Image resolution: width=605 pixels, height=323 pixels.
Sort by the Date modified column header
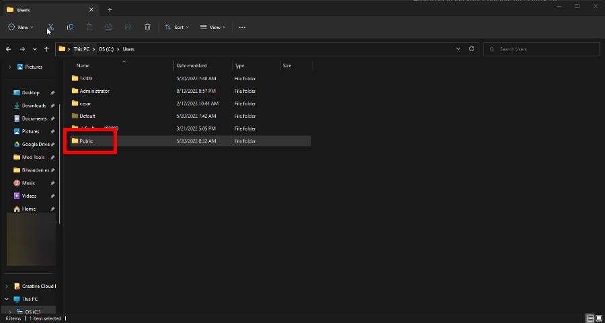pyautogui.click(x=190, y=66)
